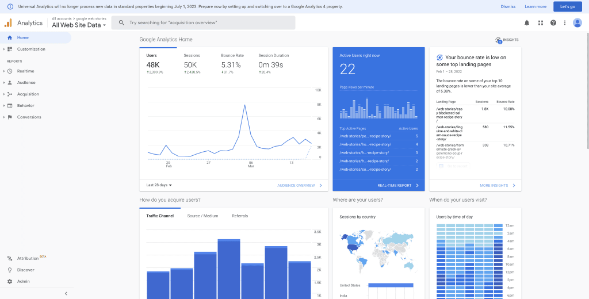This screenshot has height=299, width=589.
Task: Click the Admin gear icon
Action: [10, 281]
